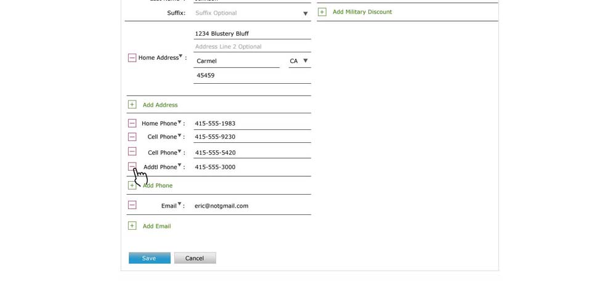
Task: Remove the Cell Phone 415-555-5420 row
Action: tap(132, 152)
